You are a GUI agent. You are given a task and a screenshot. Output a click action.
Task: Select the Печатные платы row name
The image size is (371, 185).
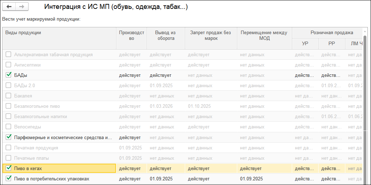coord(31,158)
